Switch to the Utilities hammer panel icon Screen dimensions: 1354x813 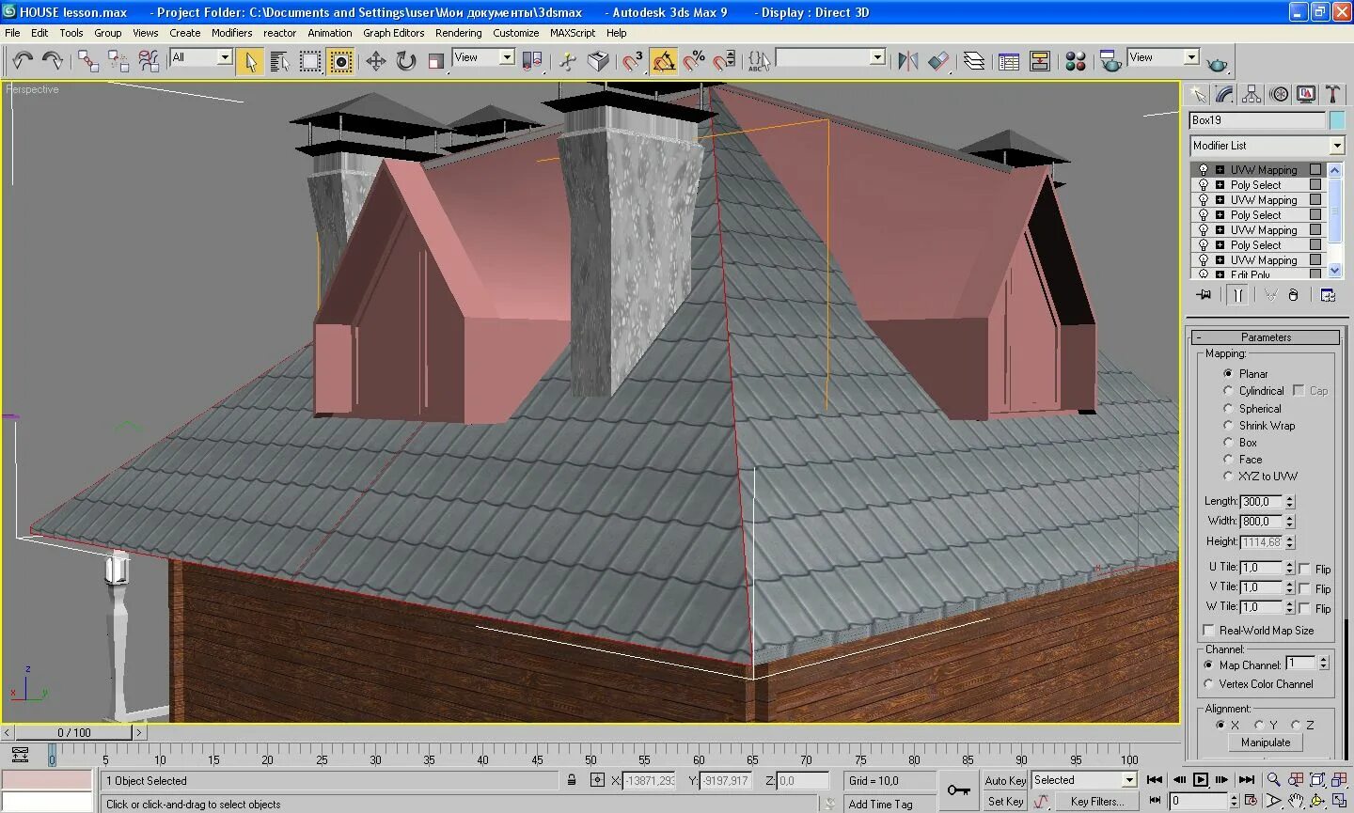[x=1334, y=94]
